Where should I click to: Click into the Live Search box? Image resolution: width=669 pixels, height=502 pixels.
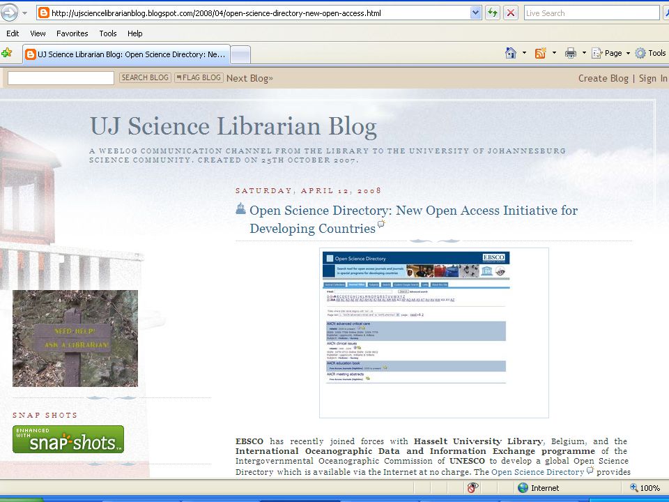[592, 13]
